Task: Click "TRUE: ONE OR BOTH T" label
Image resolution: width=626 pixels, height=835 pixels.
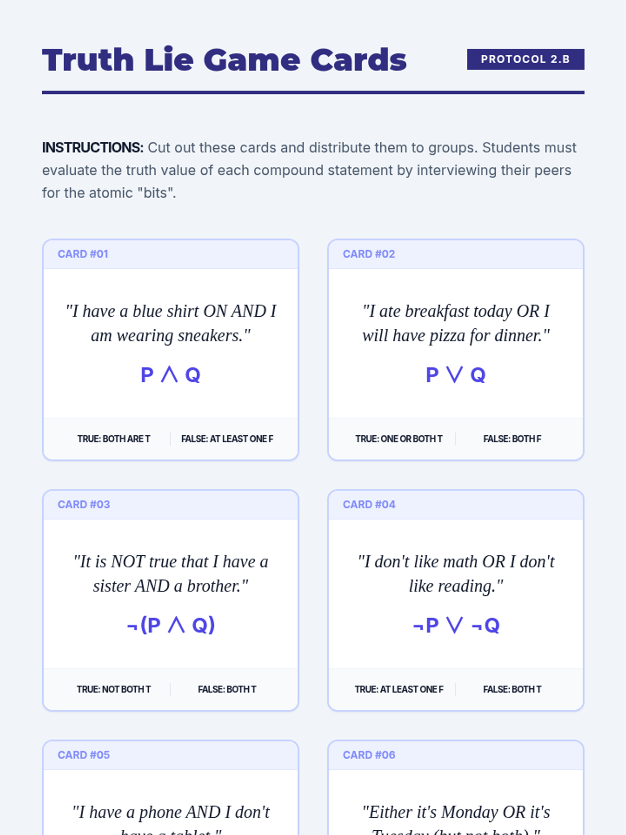Action: [399, 439]
